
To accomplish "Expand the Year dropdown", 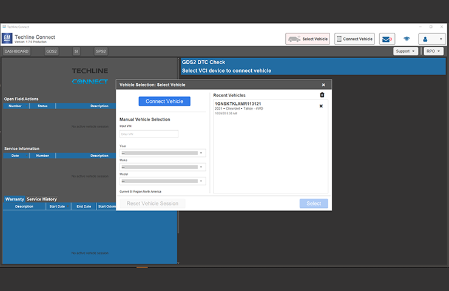I will [163, 153].
